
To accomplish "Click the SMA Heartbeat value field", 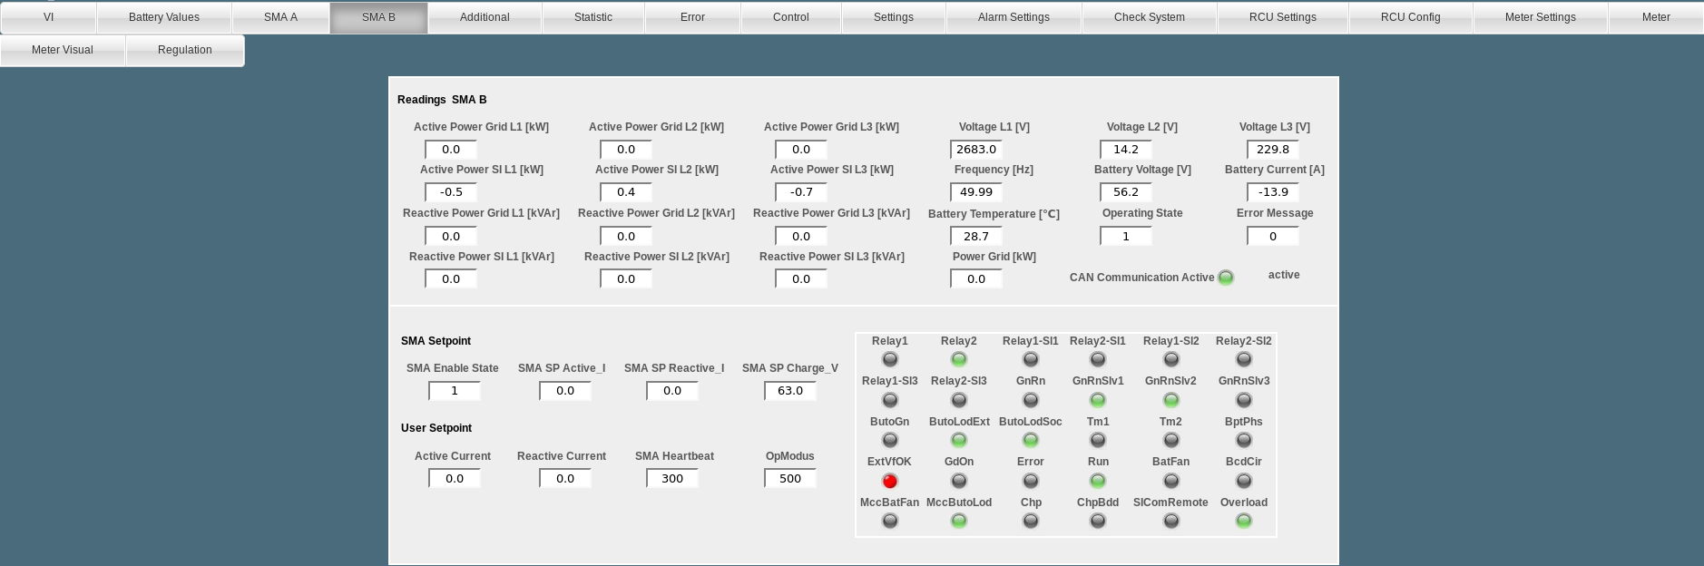I will [x=671, y=478].
